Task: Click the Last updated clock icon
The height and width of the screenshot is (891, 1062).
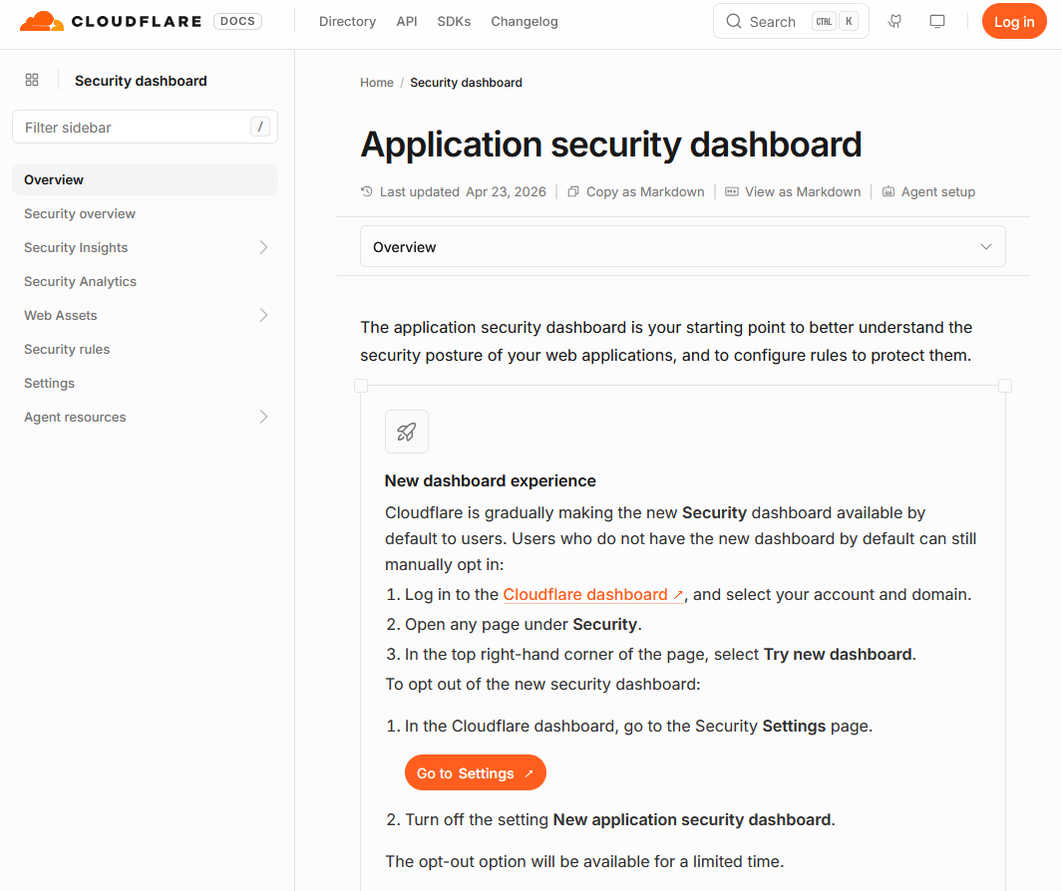Action: 366,191
